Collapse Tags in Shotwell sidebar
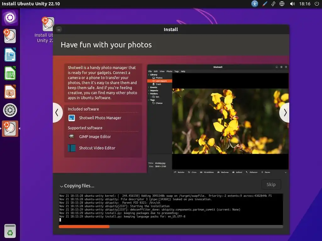 pos(149,100)
